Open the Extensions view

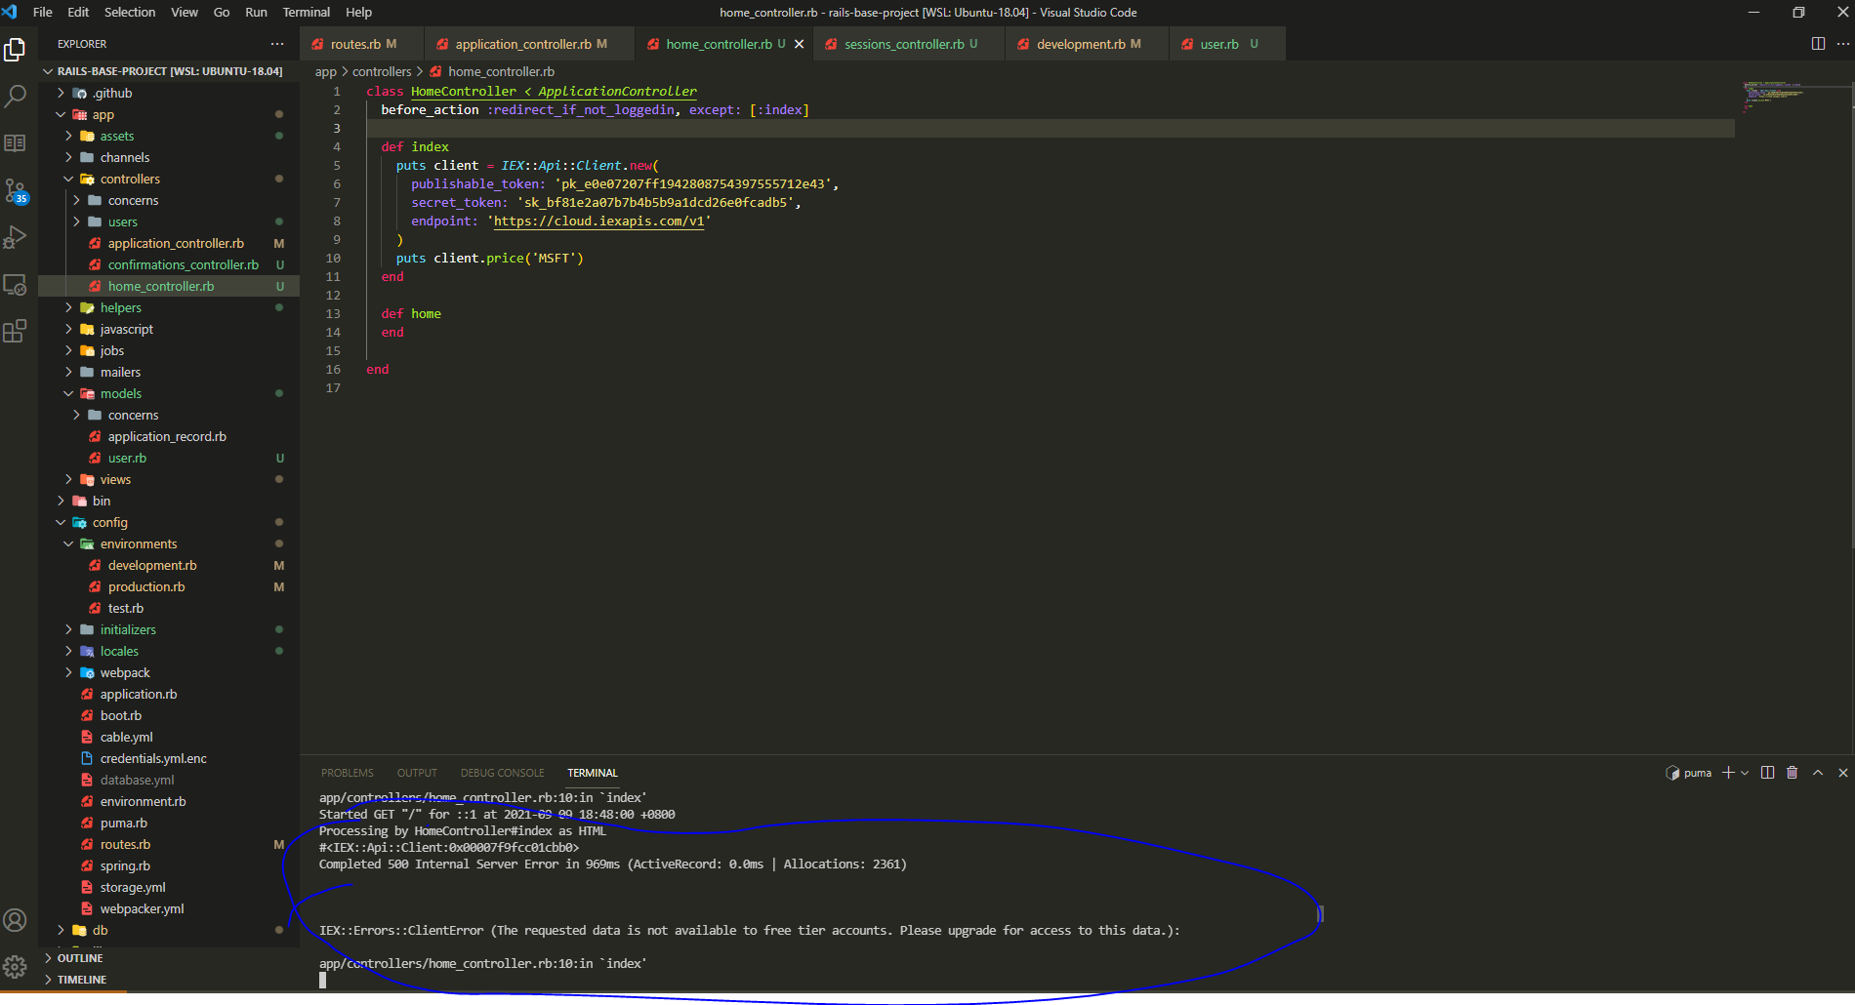tap(16, 331)
